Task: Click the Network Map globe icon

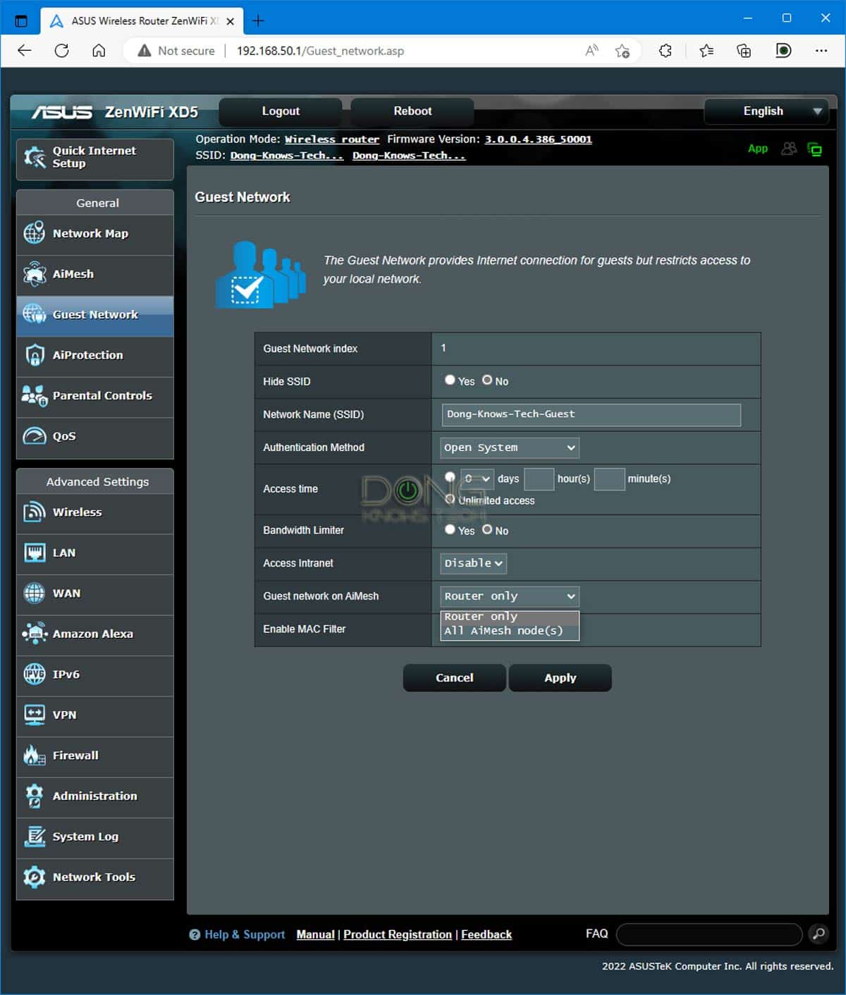Action: click(35, 233)
